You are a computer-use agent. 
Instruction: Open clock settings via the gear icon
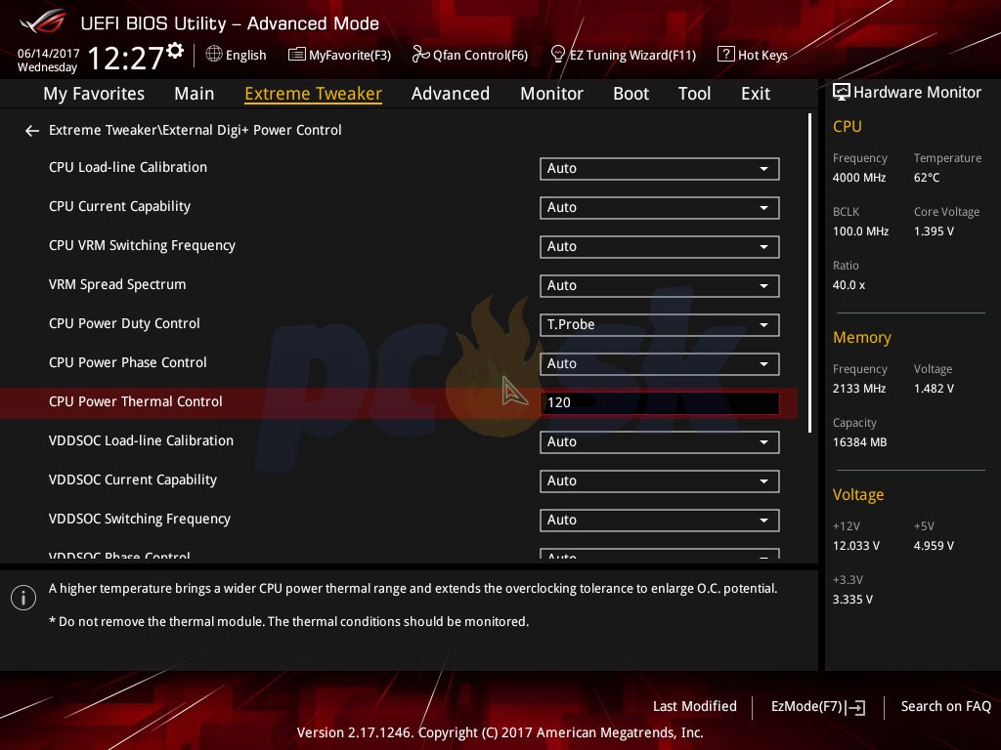point(175,51)
